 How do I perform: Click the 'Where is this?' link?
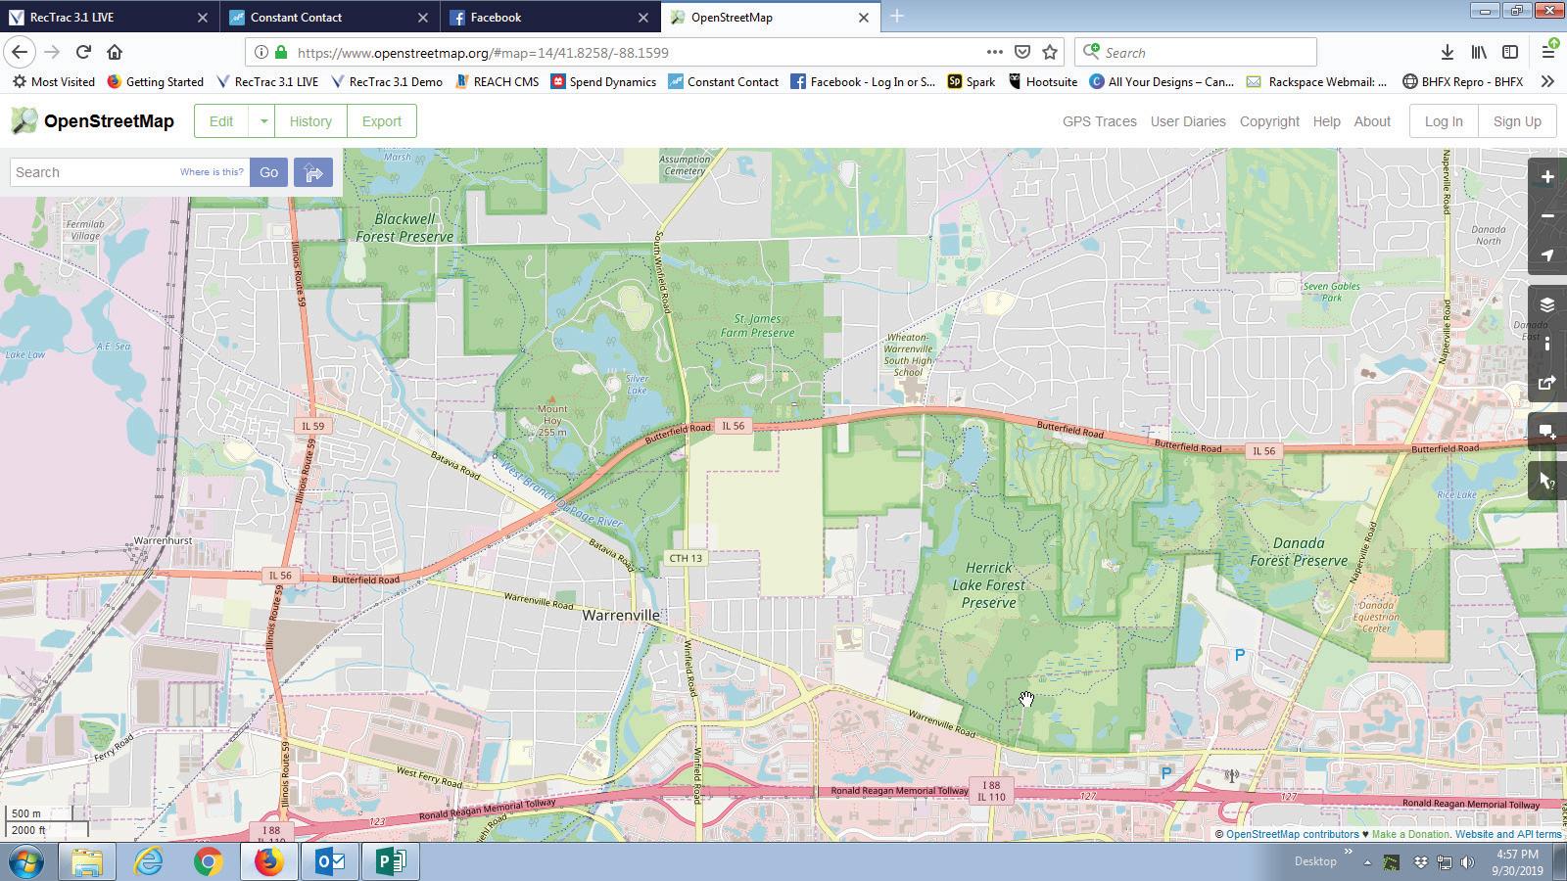(212, 172)
